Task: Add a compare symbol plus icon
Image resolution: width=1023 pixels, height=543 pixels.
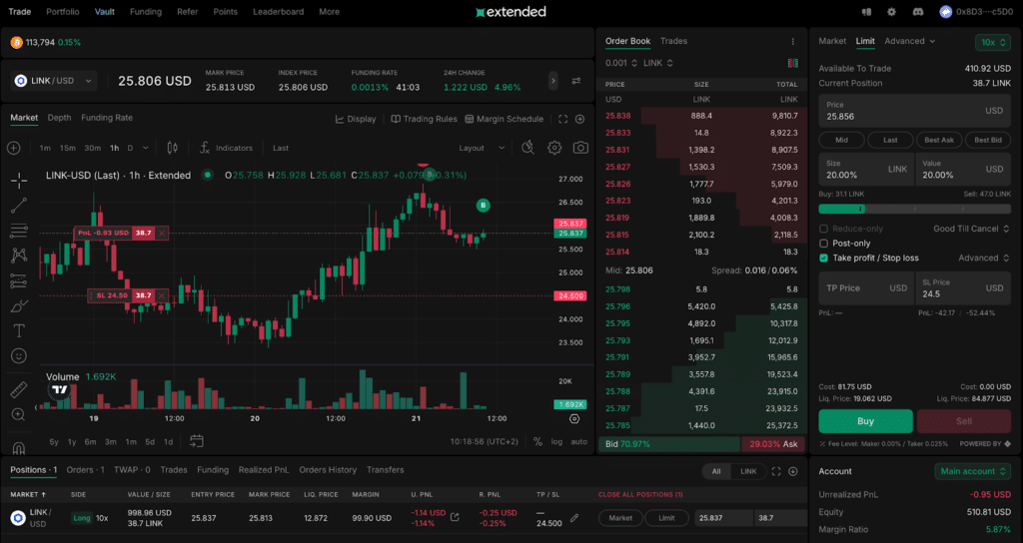Action: pos(14,148)
